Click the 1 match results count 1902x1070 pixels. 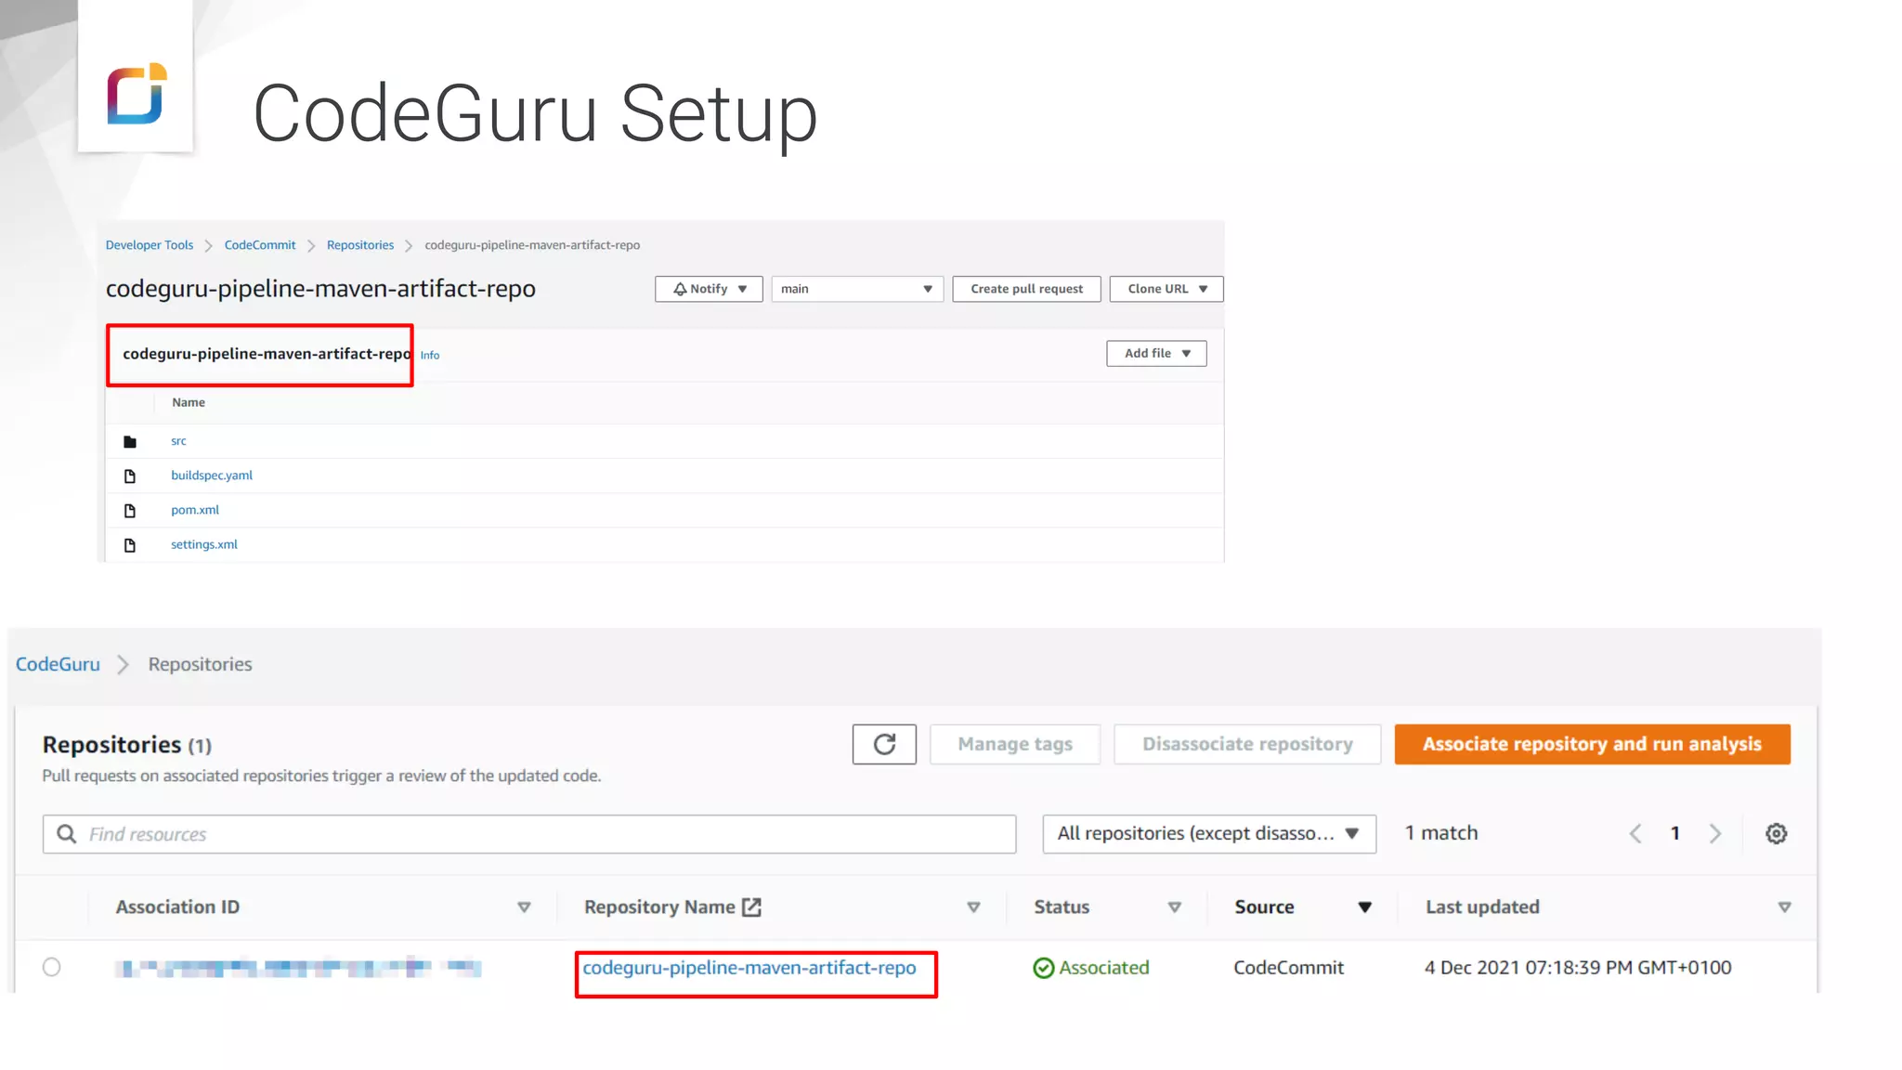(1441, 833)
